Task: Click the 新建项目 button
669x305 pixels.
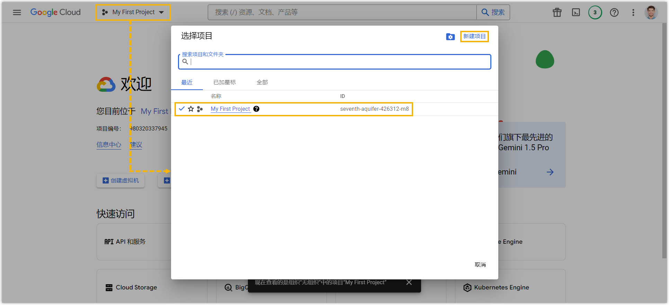Action: (474, 36)
